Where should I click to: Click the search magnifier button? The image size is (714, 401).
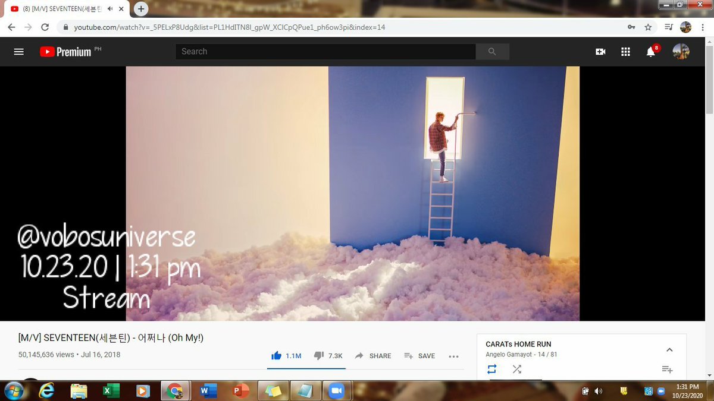tap(492, 52)
